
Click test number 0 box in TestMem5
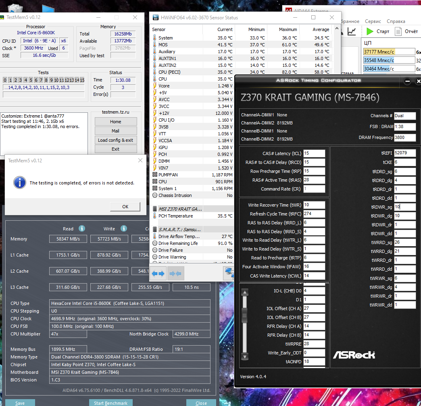point(5,80)
